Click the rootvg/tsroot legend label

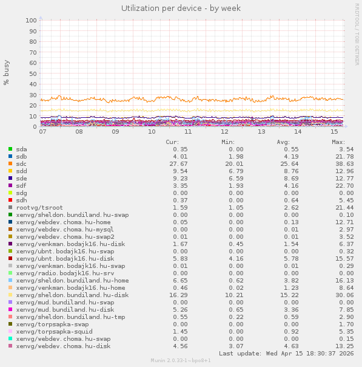(x=39, y=208)
